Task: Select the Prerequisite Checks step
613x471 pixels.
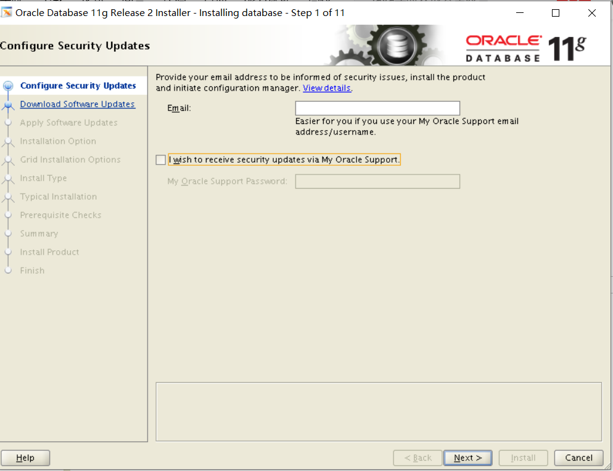Action: pos(60,215)
